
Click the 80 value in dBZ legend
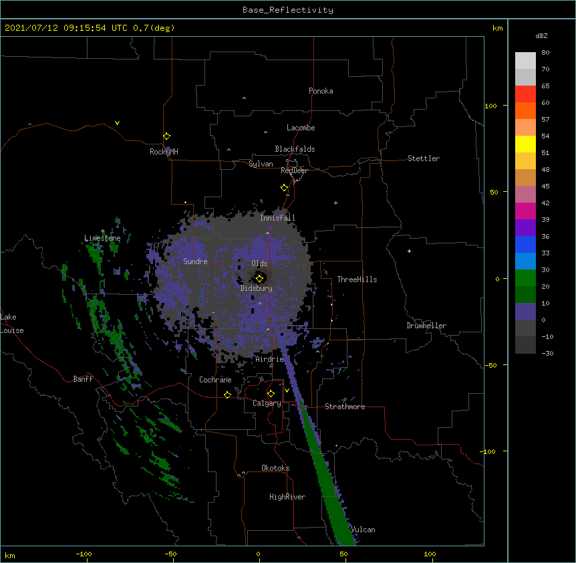click(x=545, y=53)
